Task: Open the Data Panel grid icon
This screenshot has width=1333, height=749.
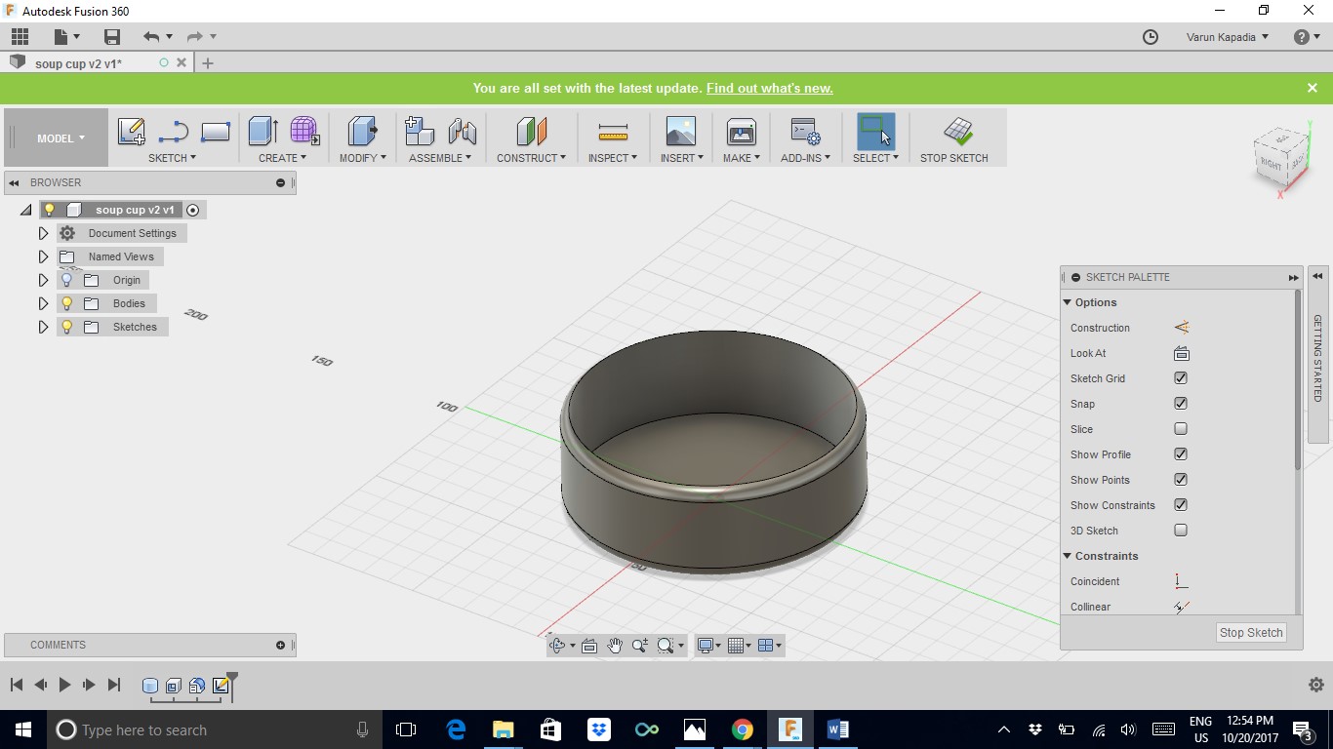Action: pyautogui.click(x=20, y=37)
